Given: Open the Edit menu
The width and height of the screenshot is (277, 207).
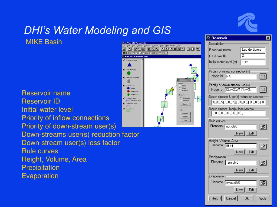Looking at the screenshot, I should pyautogui.click(x=128, y=46).
